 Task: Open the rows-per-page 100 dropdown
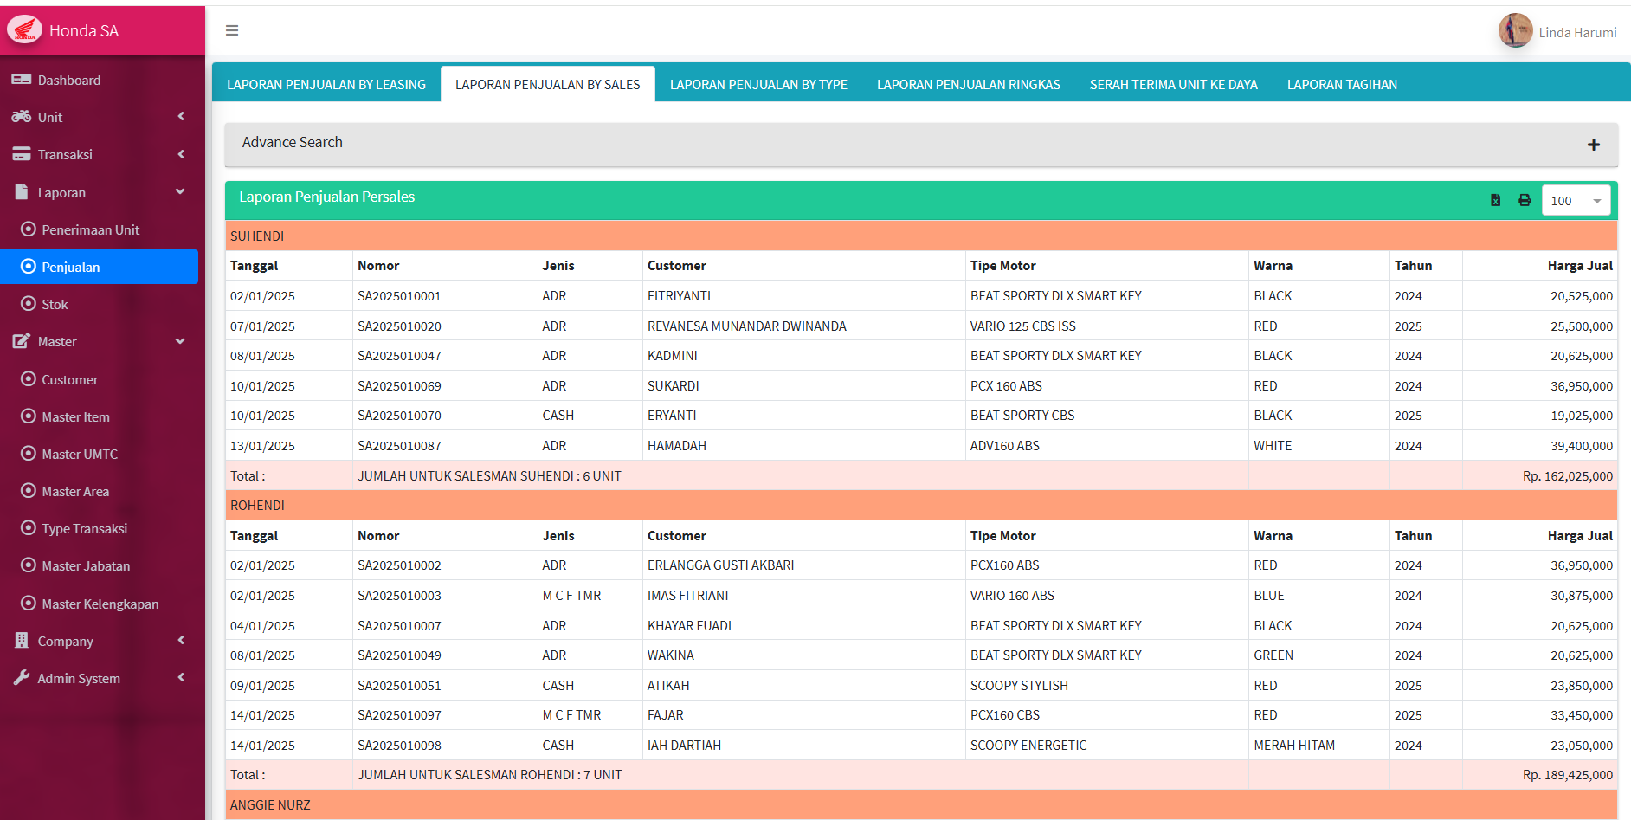coord(1576,201)
